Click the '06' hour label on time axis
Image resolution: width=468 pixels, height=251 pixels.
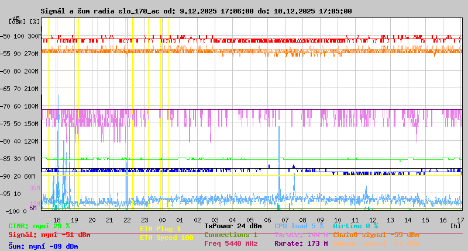click(x=267, y=220)
